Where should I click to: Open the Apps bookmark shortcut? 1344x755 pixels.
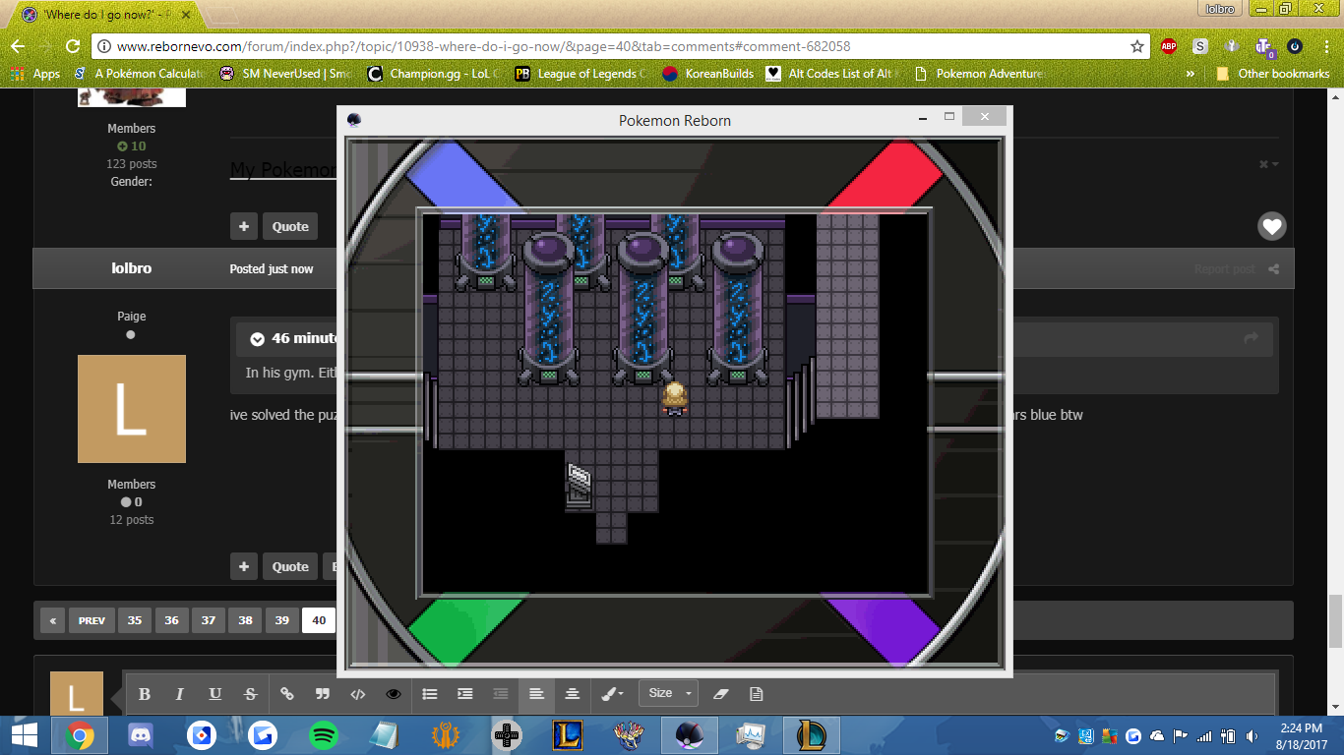coord(35,74)
